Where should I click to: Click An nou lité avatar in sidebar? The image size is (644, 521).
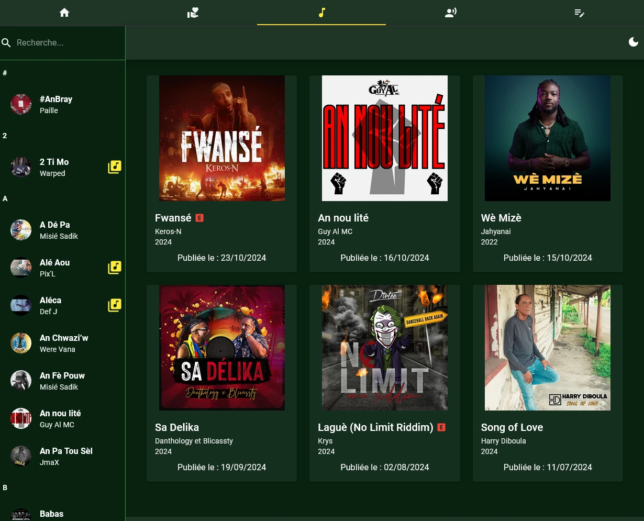tap(21, 418)
